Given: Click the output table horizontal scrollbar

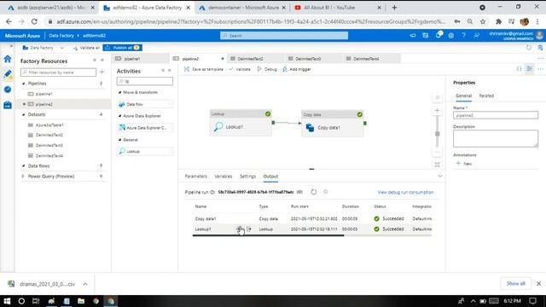Looking at the screenshot, I should point(268,235).
